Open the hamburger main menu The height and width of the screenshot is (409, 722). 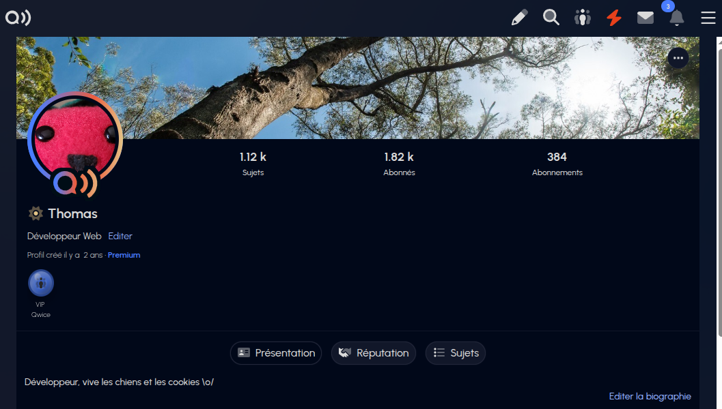tap(708, 18)
